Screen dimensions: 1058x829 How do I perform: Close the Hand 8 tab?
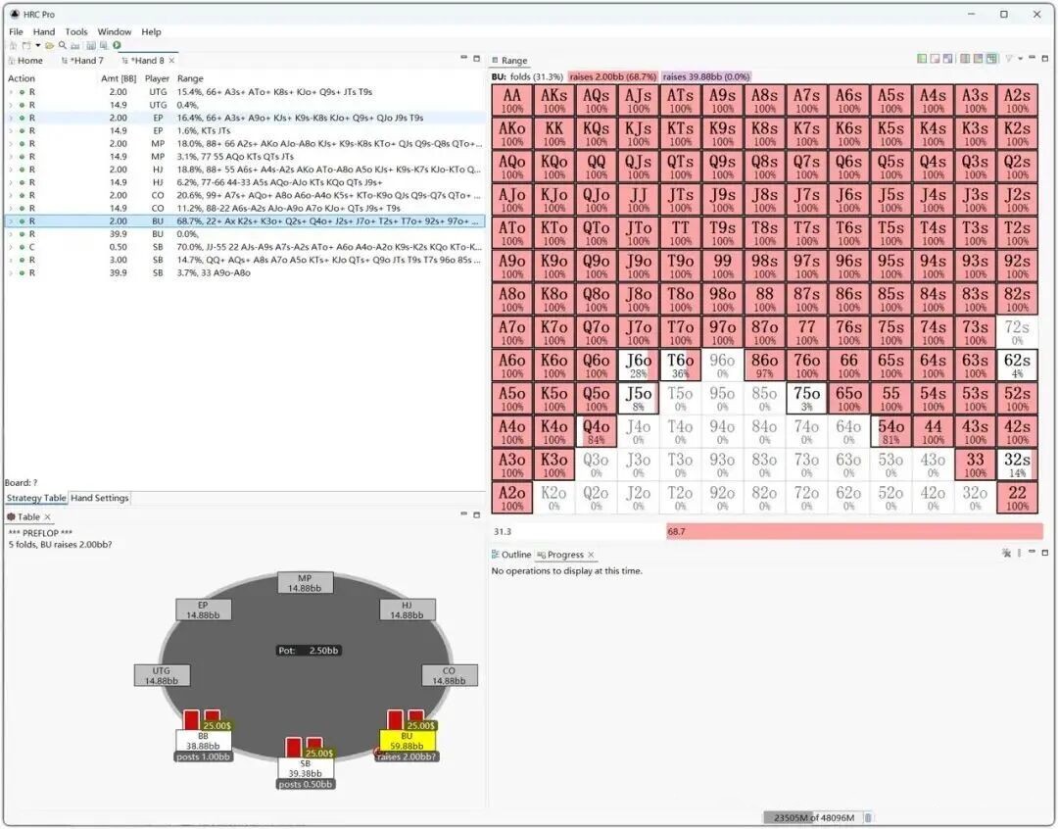click(171, 61)
